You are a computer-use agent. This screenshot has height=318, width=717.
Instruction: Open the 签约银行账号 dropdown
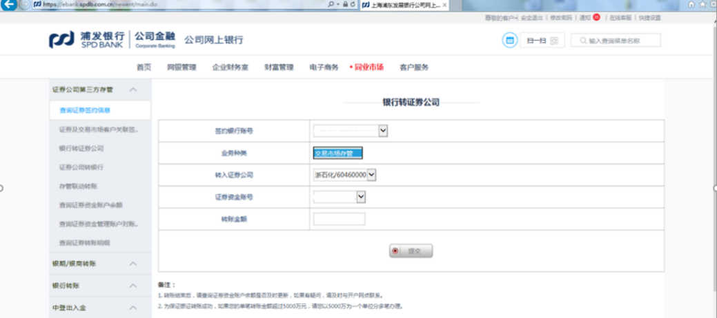tap(383, 130)
